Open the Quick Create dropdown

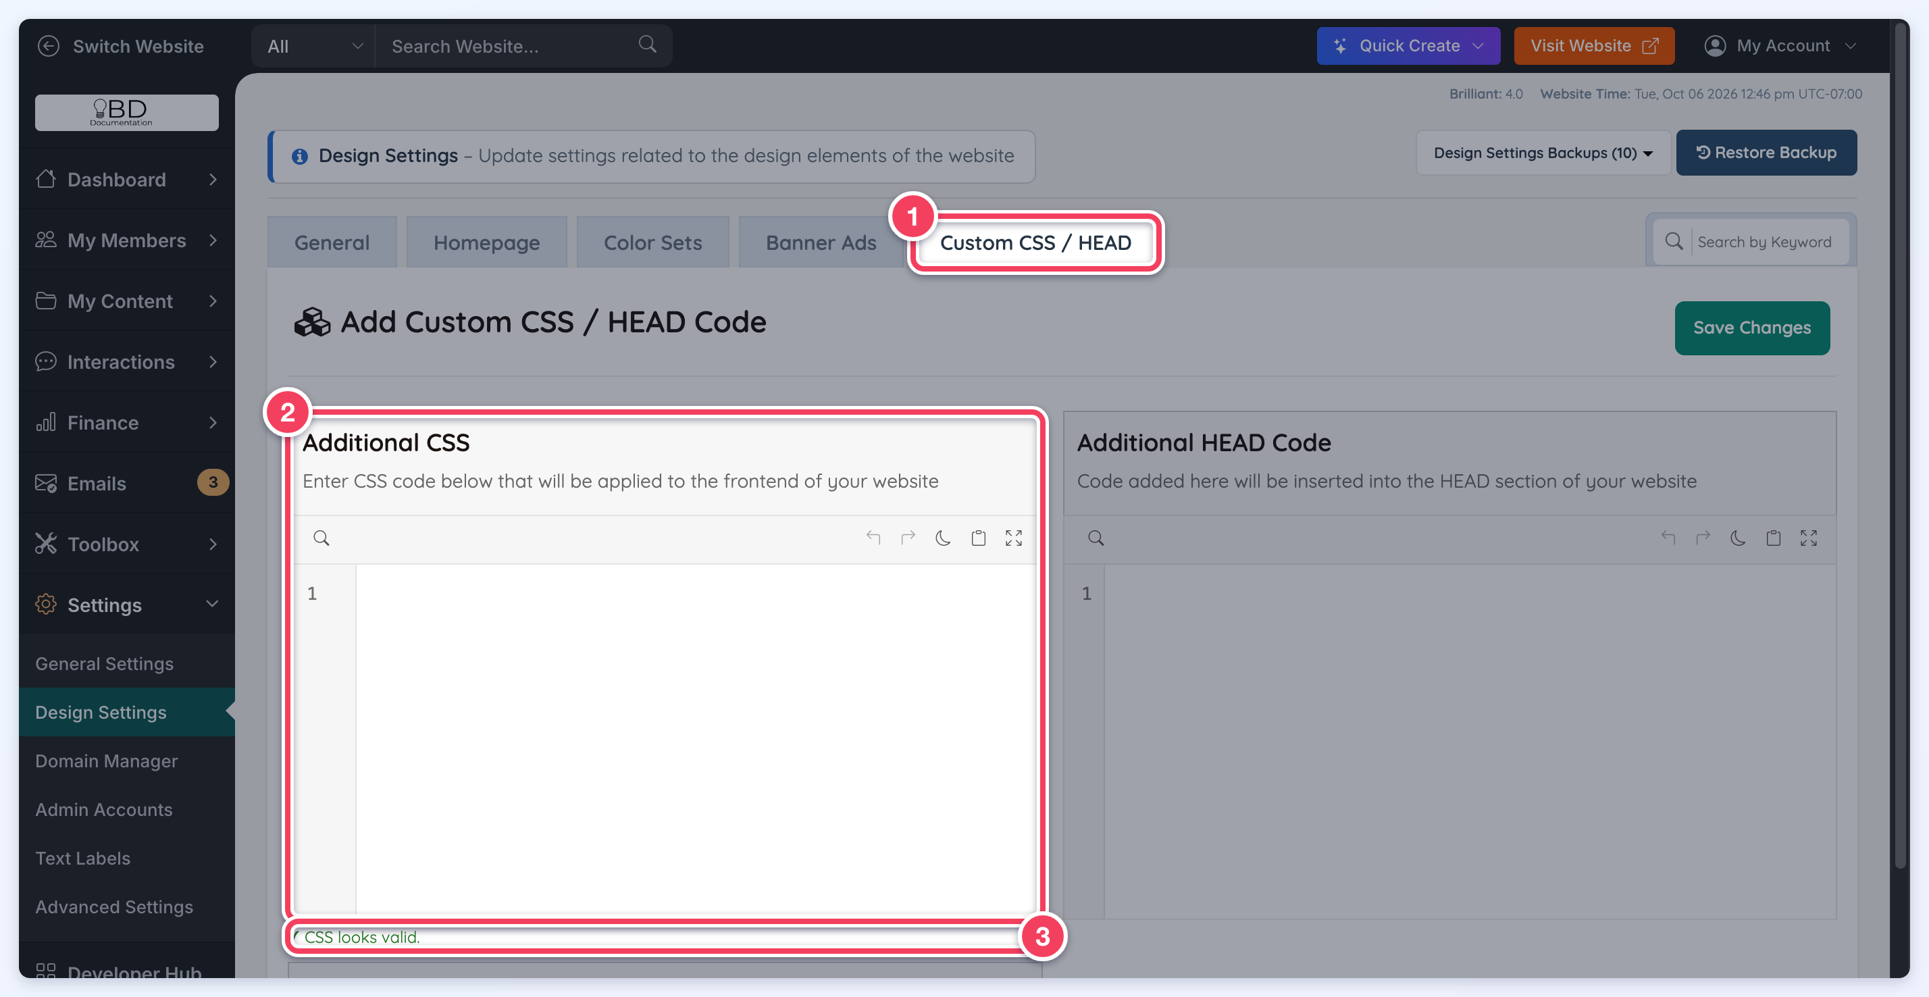coord(1408,46)
